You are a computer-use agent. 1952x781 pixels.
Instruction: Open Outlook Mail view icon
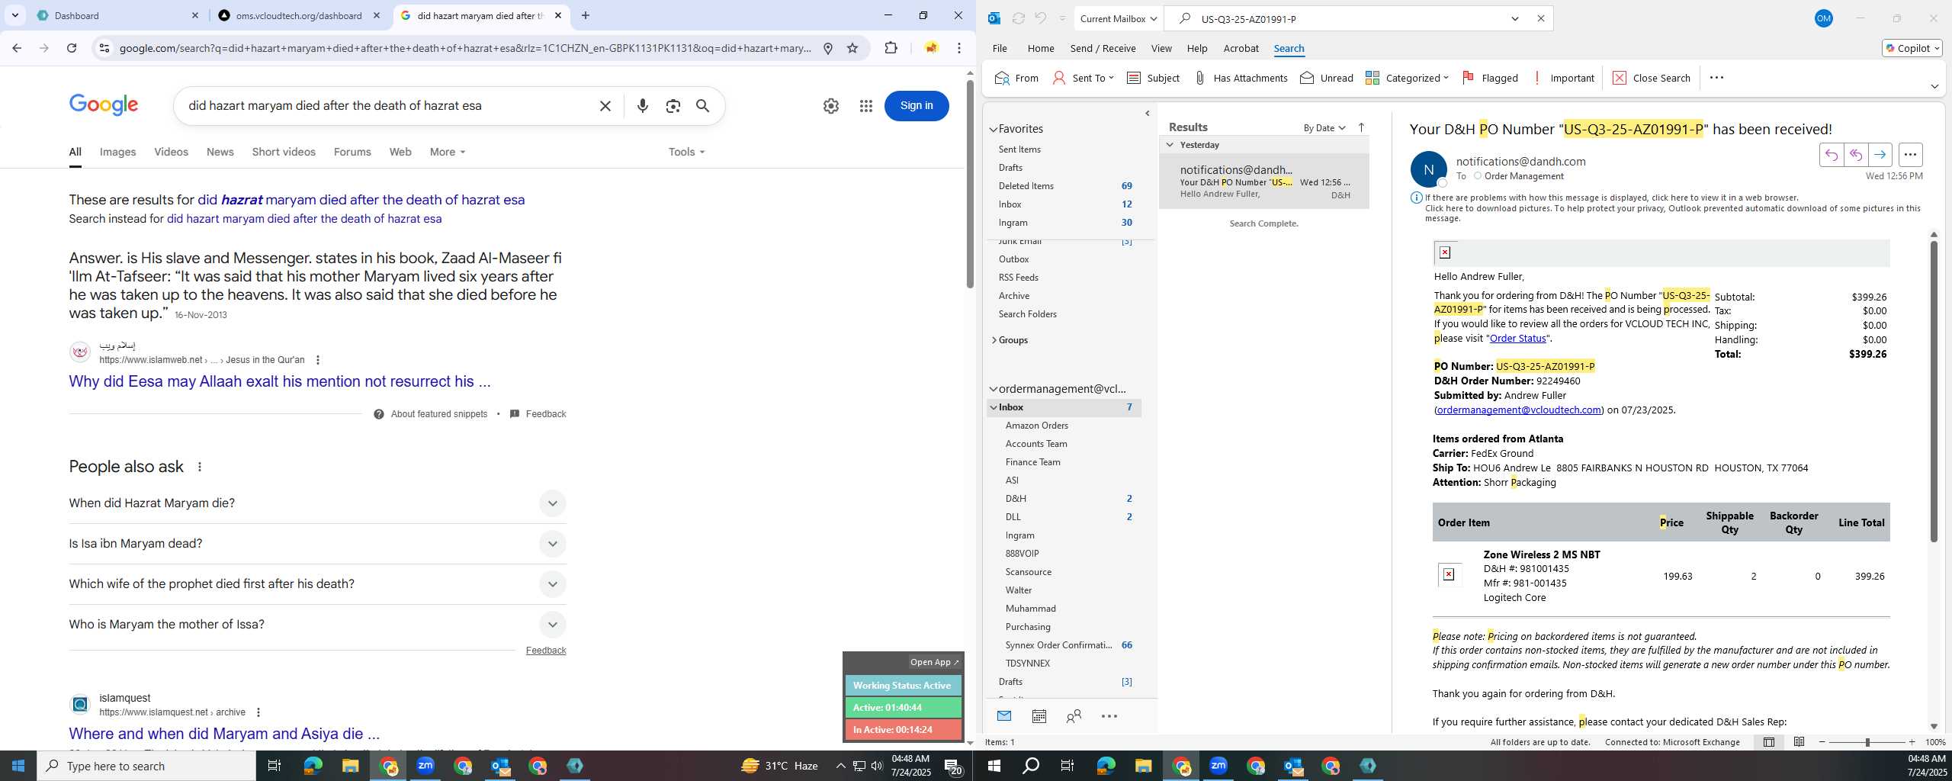(1003, 716)
